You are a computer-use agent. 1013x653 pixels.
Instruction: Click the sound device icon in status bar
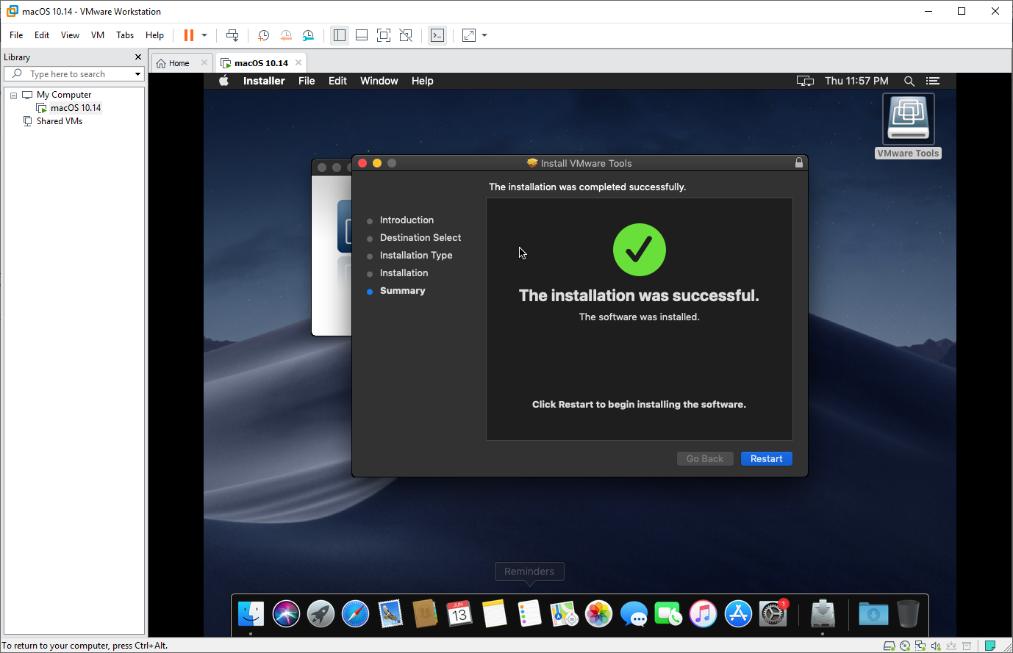click(x=936, y=645)
